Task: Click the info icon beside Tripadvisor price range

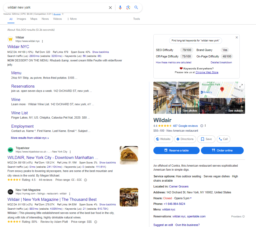Action: pos(85,180)
